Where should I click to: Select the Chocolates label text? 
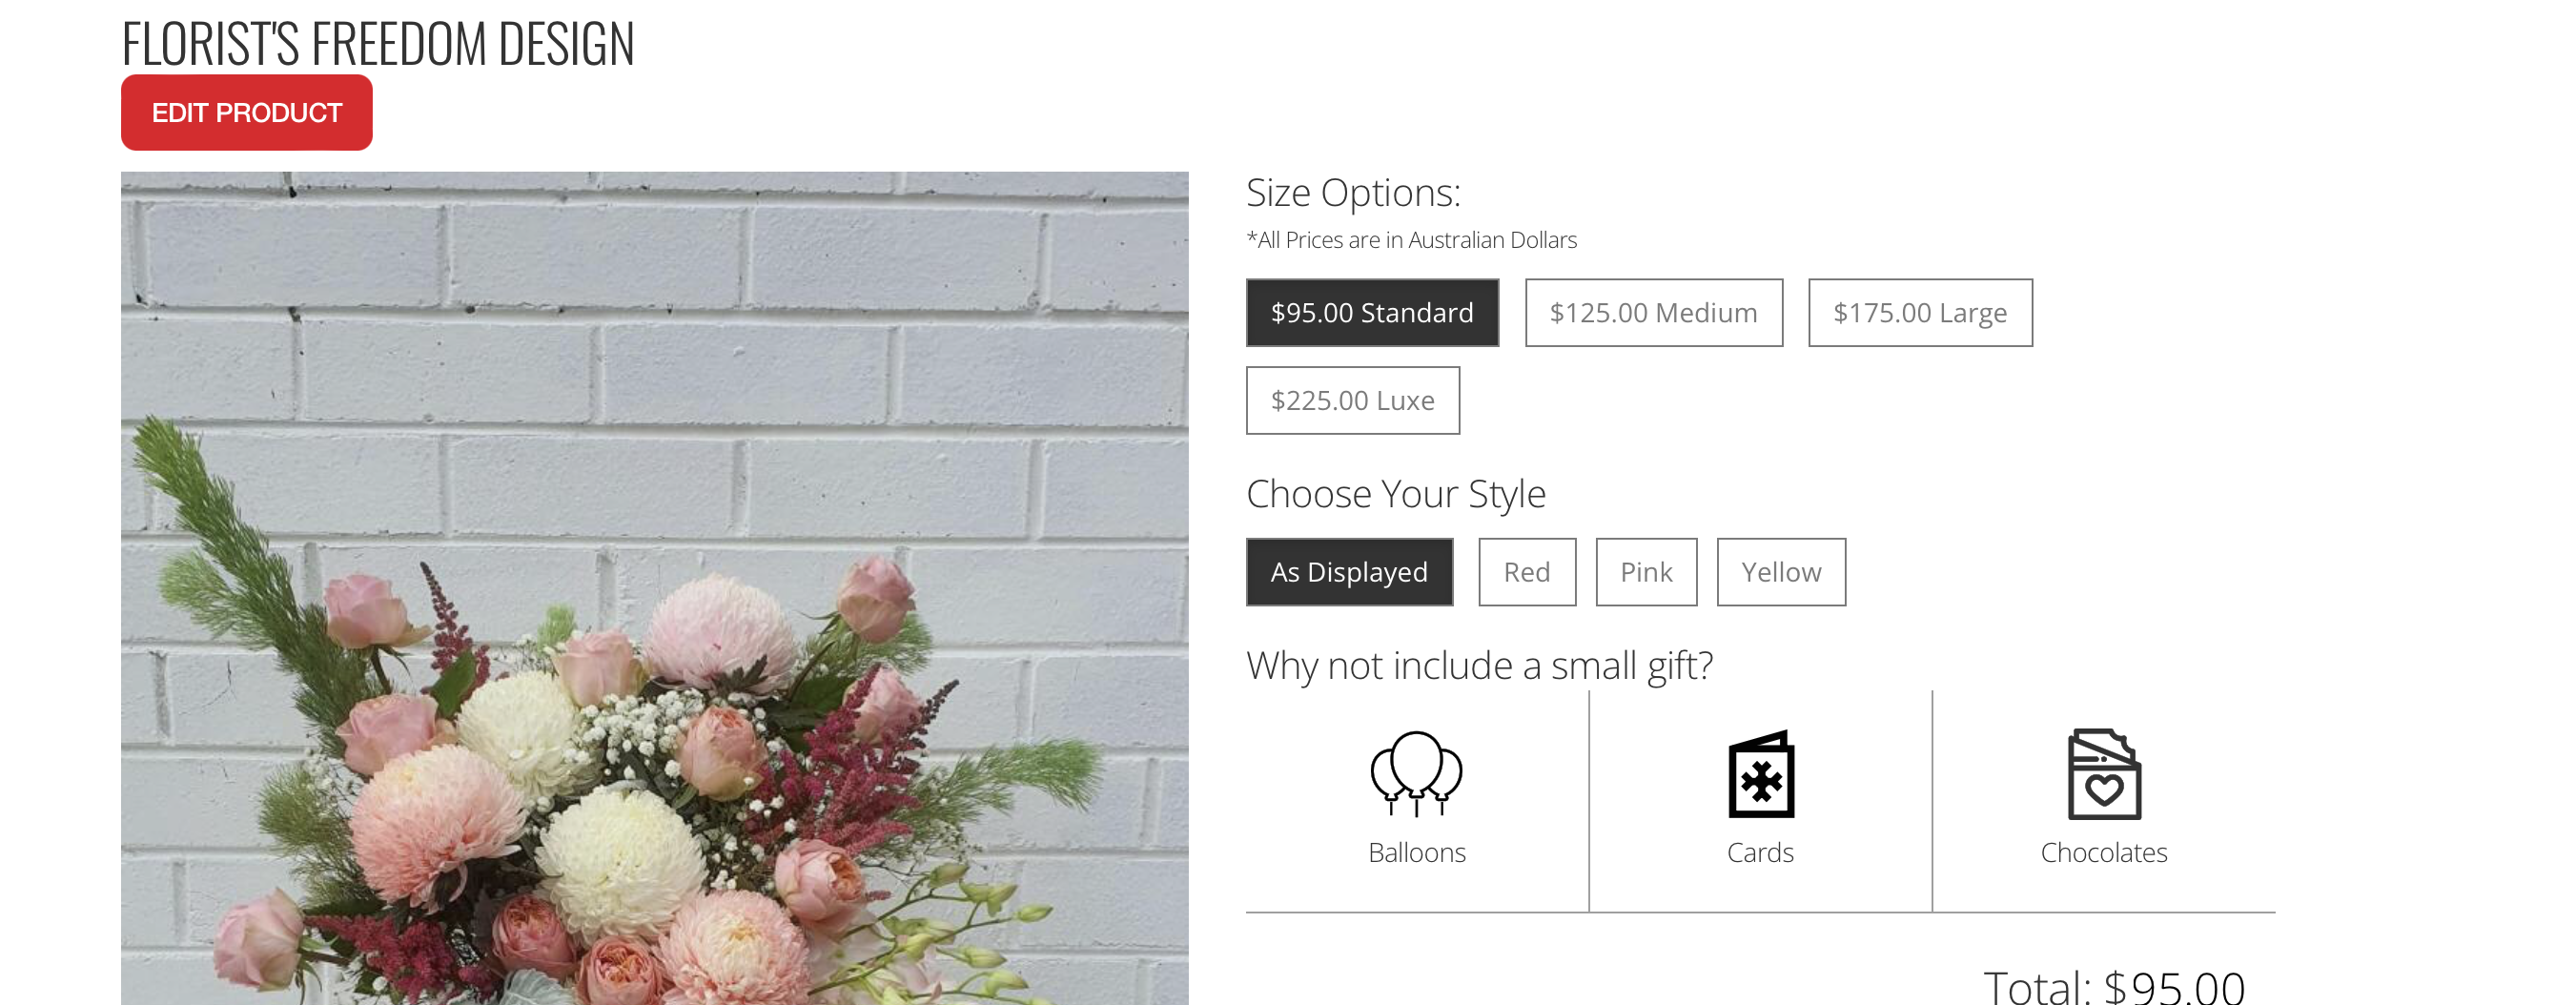(x=2104, y=853)
